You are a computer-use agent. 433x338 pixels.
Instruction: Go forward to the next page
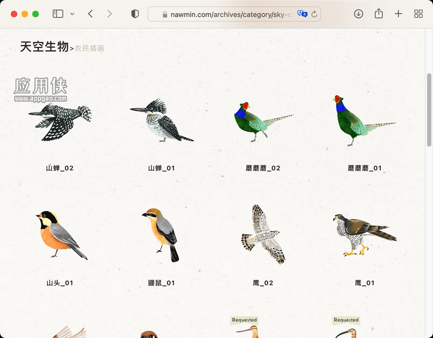[109, 14]
